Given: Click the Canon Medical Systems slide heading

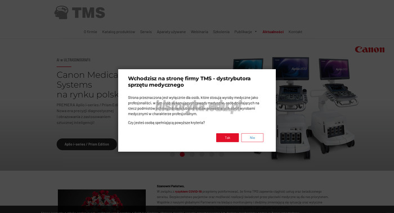Looking at the screenshot, I should 87,84.
